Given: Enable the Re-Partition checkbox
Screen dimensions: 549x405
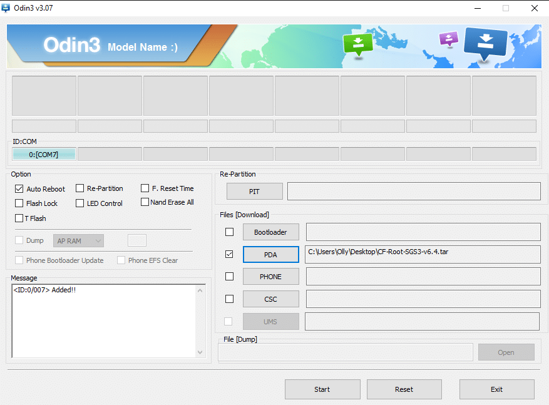Looking at the screenshot, I should 80,188.
